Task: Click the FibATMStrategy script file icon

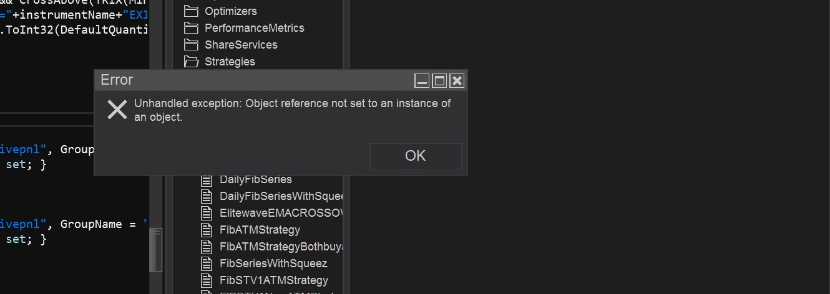Action: click(x=207, y=230)
